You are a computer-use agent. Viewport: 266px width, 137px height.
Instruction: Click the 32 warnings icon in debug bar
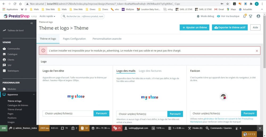(x=84, y=128)
